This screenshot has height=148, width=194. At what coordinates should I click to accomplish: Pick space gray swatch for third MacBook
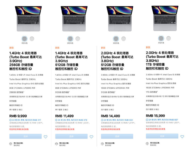[x=116, y=39]
